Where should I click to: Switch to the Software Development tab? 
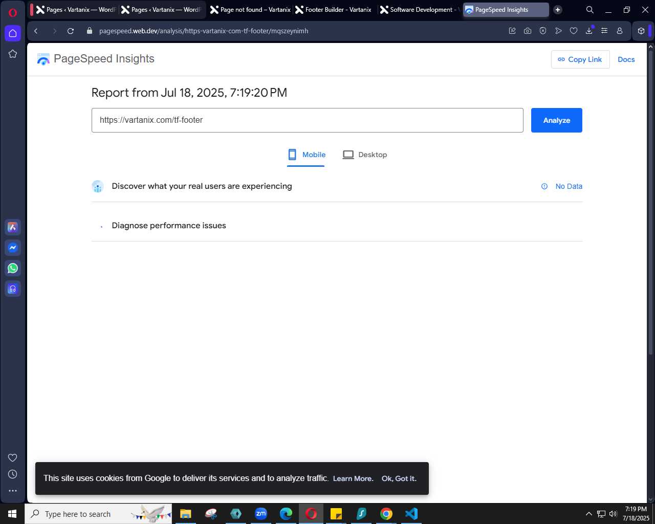point(420,10)
